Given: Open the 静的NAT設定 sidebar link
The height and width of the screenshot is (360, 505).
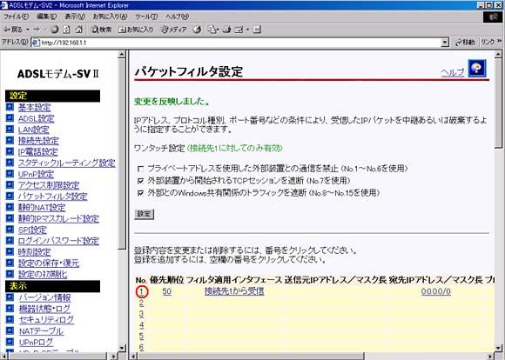Looking at the screenshot, I should [x=42, y=208].
